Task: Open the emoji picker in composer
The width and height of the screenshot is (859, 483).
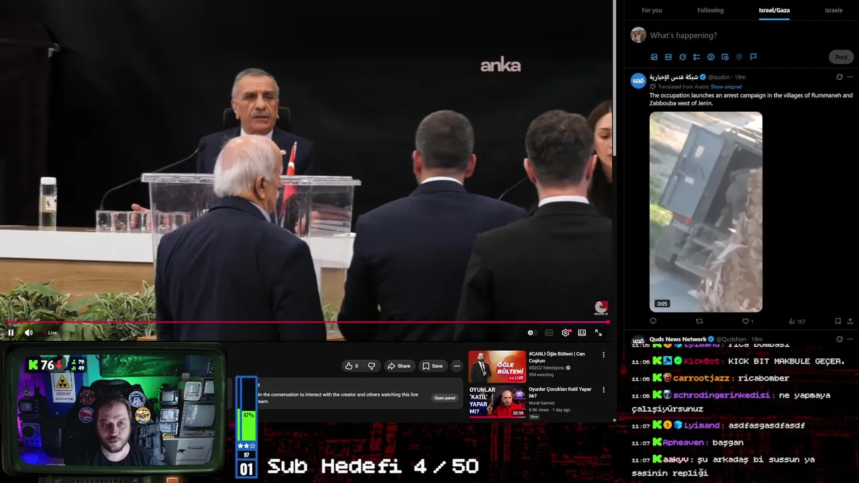Action: [x=711, y=57]
